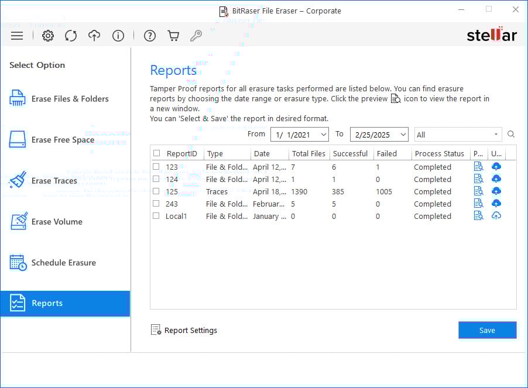Toggle the select-all checkbox in table header
Viewport: 528px width, 388px height.
point(156,153)
